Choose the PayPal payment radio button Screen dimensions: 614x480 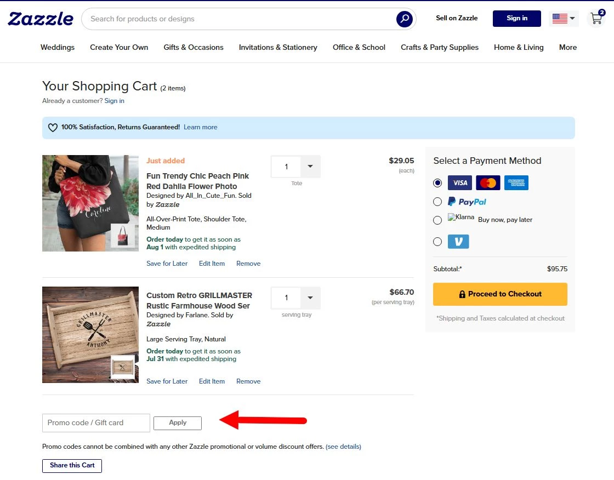tap(437, 202)
